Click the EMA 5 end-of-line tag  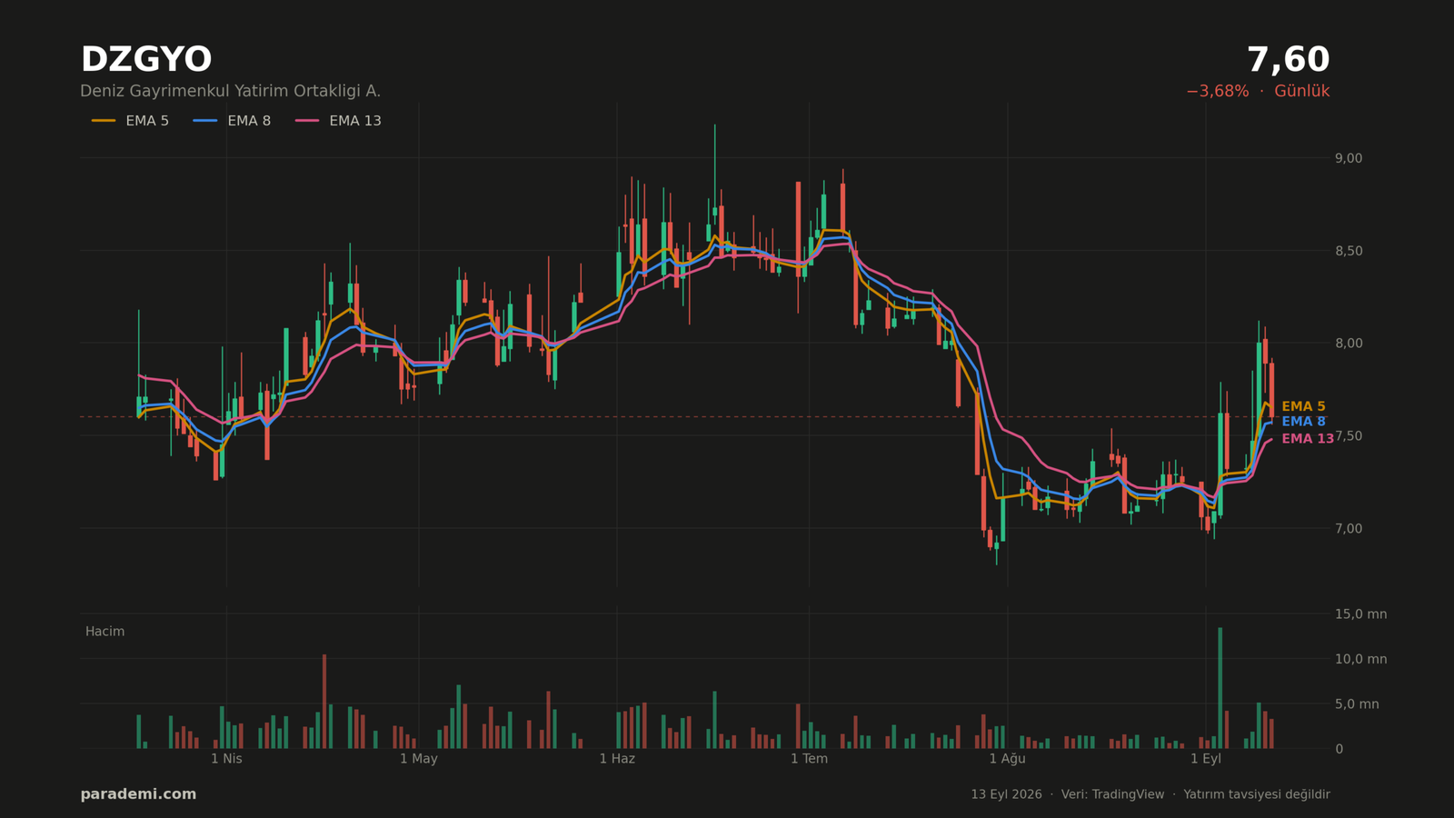(1303, 406)
